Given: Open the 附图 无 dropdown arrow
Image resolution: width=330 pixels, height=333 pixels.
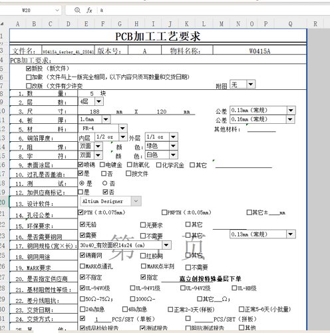Looking at the screenshot, I should (x=251, y=84).
